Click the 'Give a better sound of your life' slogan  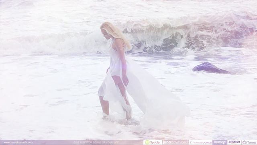click(x=96, y=142)
